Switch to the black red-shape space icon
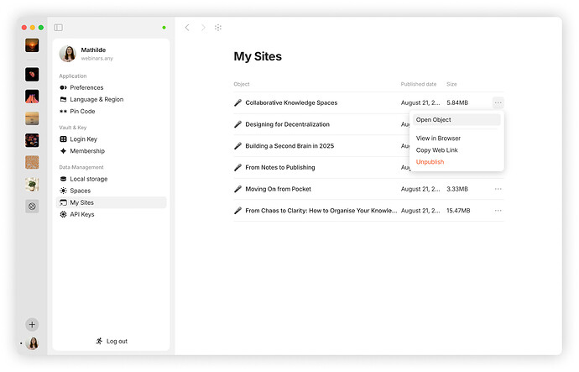 click(x=32, y=74)
